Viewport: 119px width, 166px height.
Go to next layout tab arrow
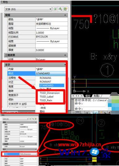[x=79, y=96]
